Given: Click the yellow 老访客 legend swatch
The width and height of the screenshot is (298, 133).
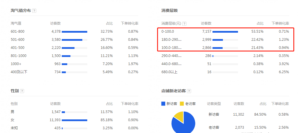Looking at the screenshot, I should 182,104.
